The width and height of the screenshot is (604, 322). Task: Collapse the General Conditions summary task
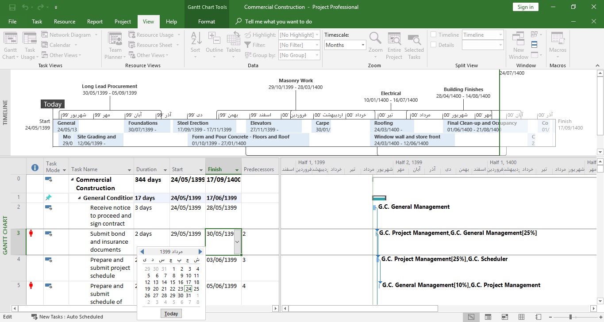[80, 198]
